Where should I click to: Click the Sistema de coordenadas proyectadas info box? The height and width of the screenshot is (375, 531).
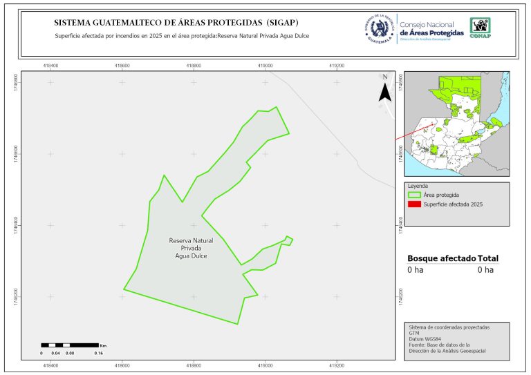(456, 339)
